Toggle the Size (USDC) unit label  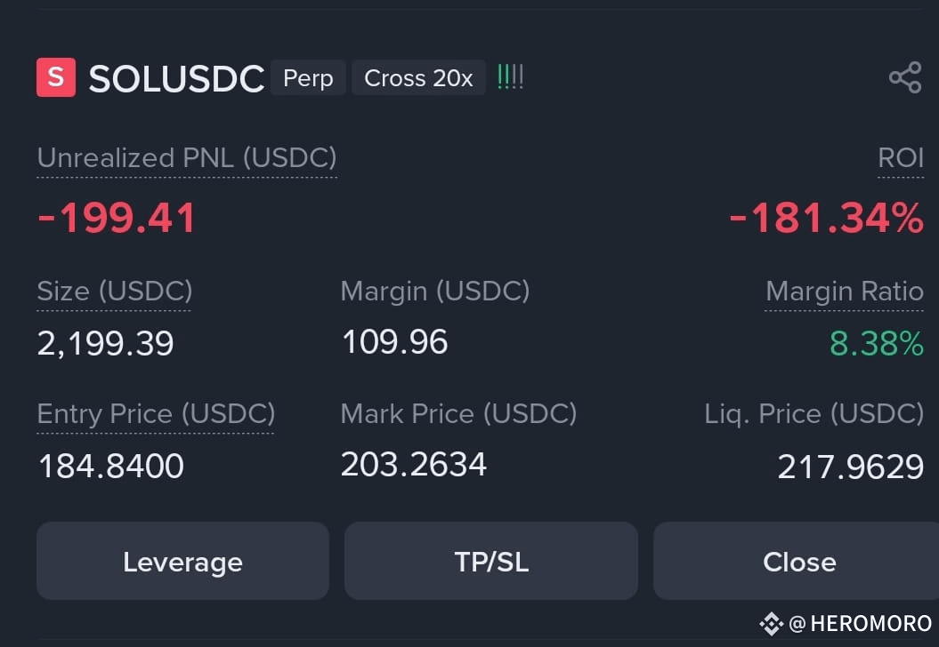coord(115,292)
